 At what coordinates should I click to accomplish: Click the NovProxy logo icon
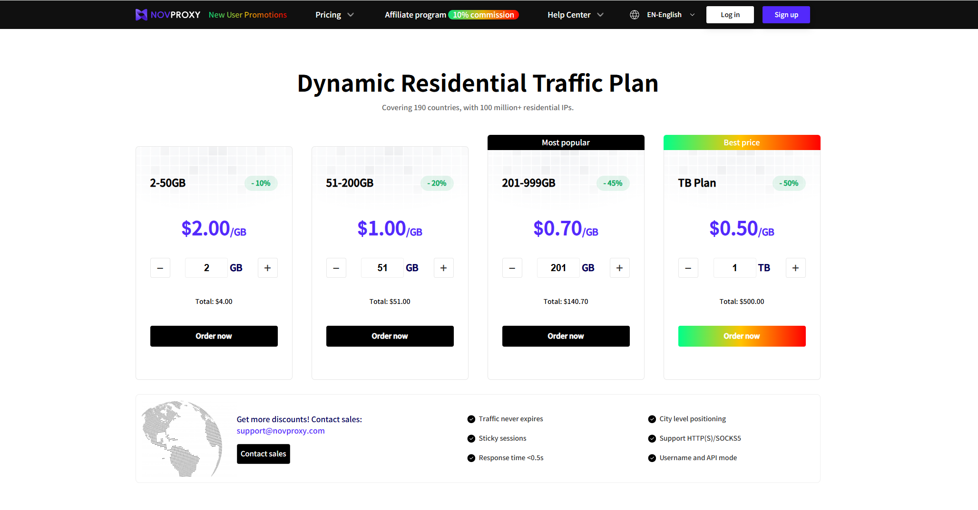pyautogui.click(x=141, y=15)
